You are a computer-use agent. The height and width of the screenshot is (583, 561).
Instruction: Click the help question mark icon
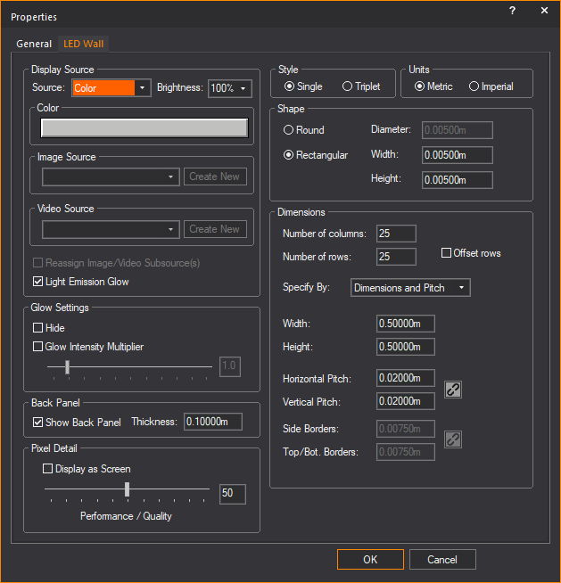(512, 11)
